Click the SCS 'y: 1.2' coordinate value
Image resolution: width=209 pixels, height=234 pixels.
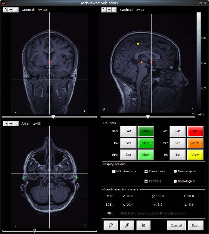click(x=158, y=205)
